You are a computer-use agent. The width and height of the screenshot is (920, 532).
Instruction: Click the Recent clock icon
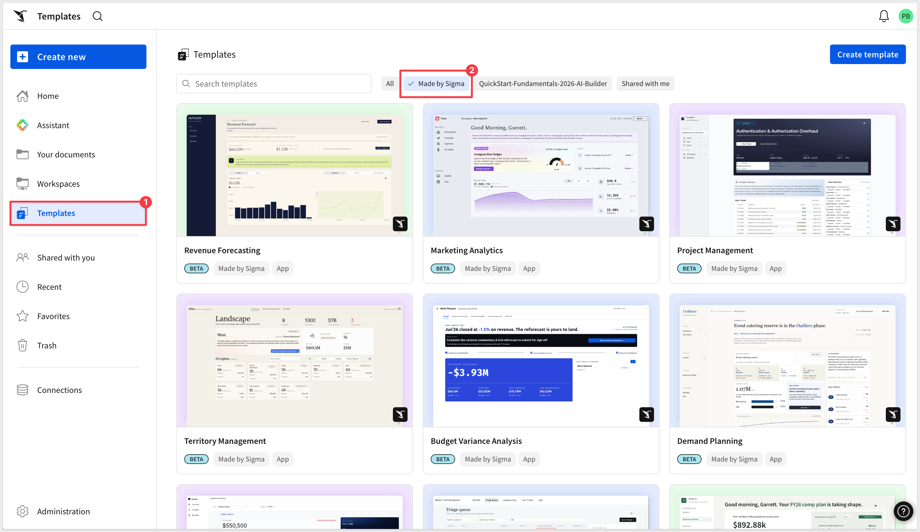coord(22,287)
